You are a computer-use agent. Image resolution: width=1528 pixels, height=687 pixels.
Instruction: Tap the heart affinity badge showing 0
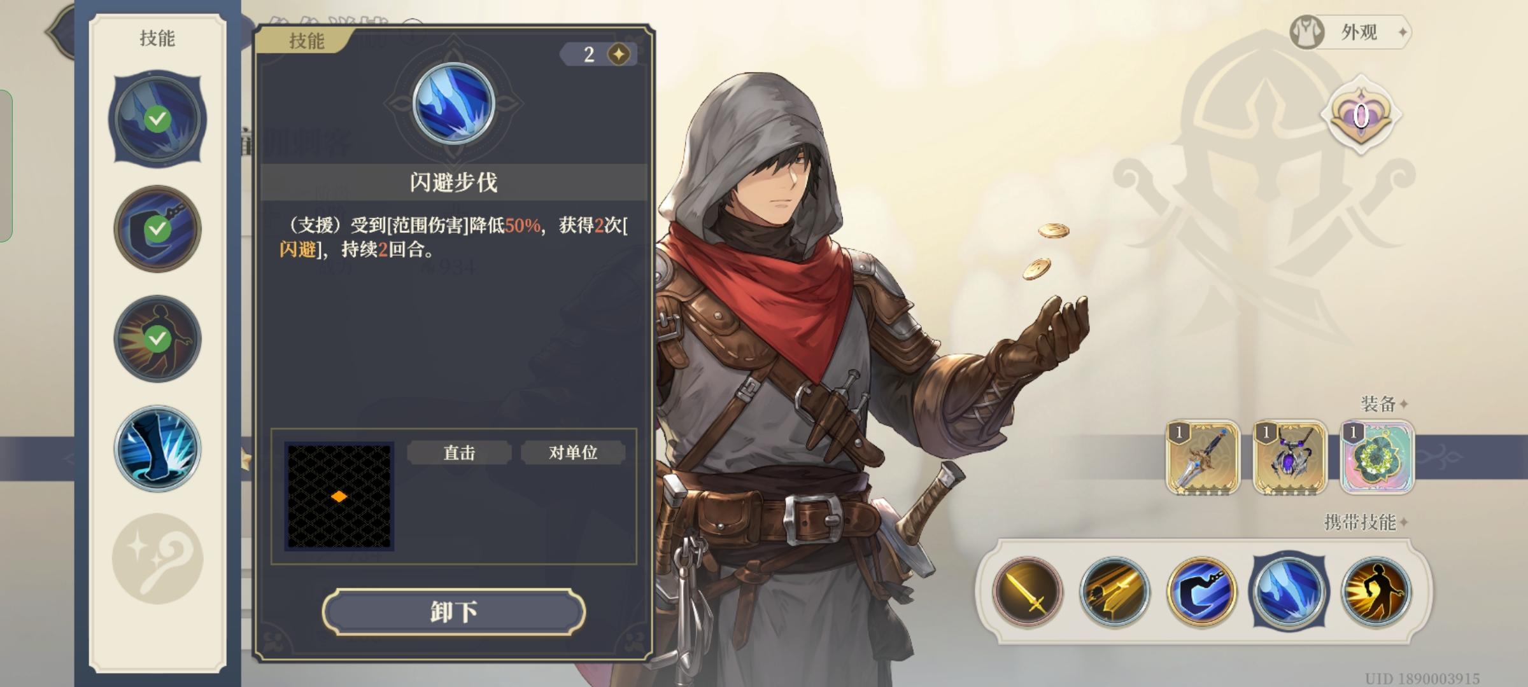pos(1360,115)
